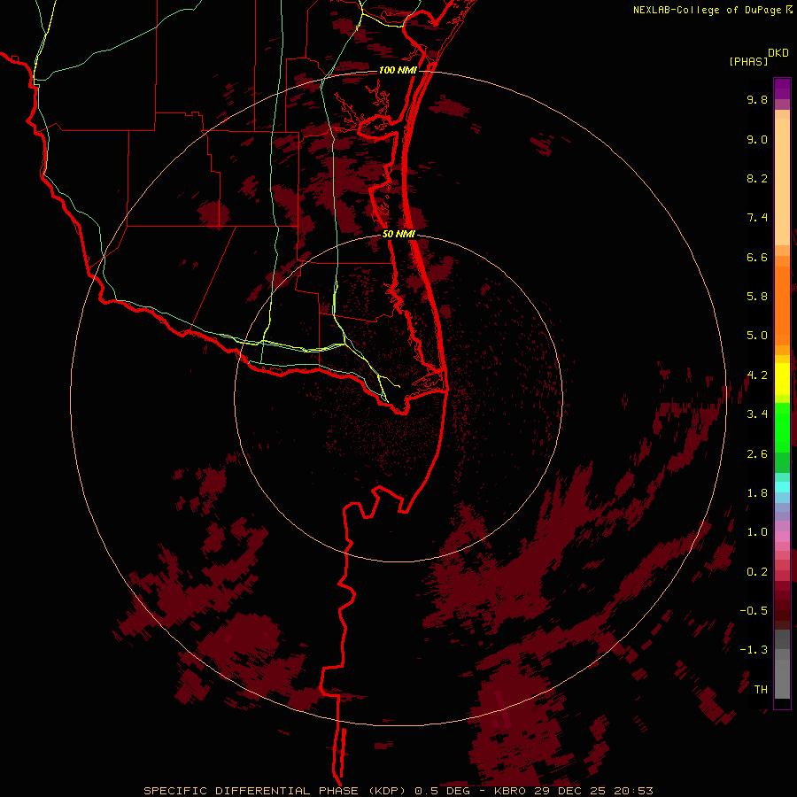Click the 2.6 value on the color scale

coord(757,454)
